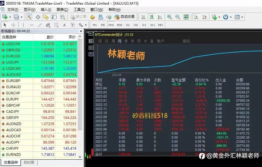Viewport: 262px width, 167px height.
Task: Open the Strategy Tester icon
Action: pos(63,17)
